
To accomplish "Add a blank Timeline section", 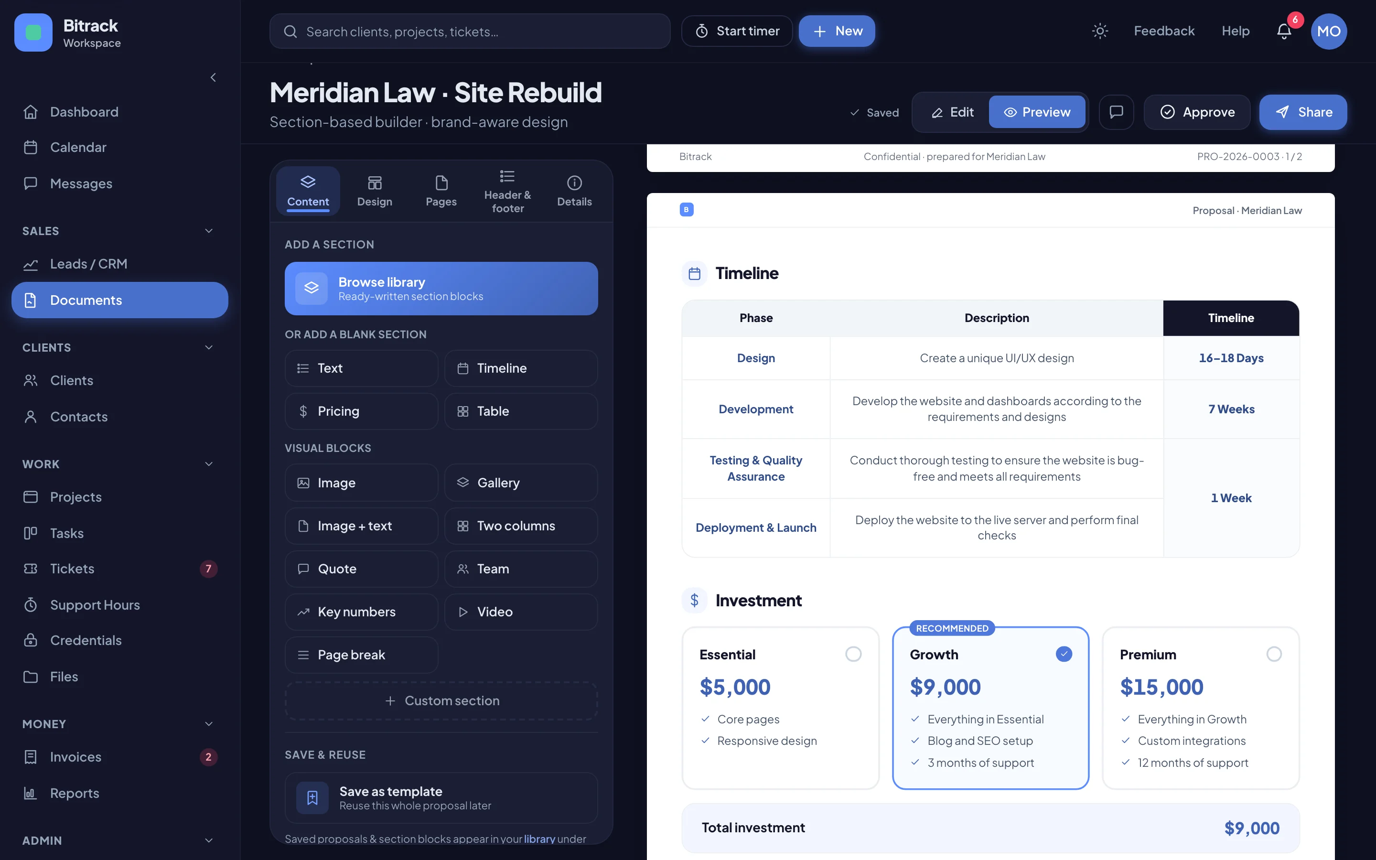I will coord(521,368).
